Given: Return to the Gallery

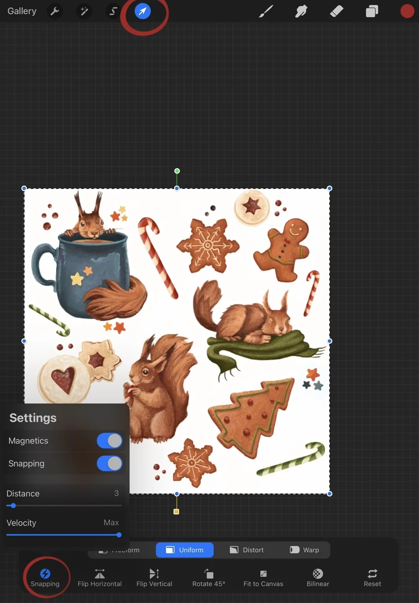Looking at the screenshot, I should point(21,11).
